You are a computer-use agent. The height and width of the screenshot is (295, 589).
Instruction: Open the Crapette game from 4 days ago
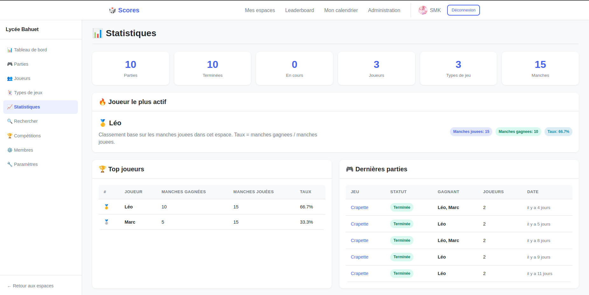(x=359, y=207)
